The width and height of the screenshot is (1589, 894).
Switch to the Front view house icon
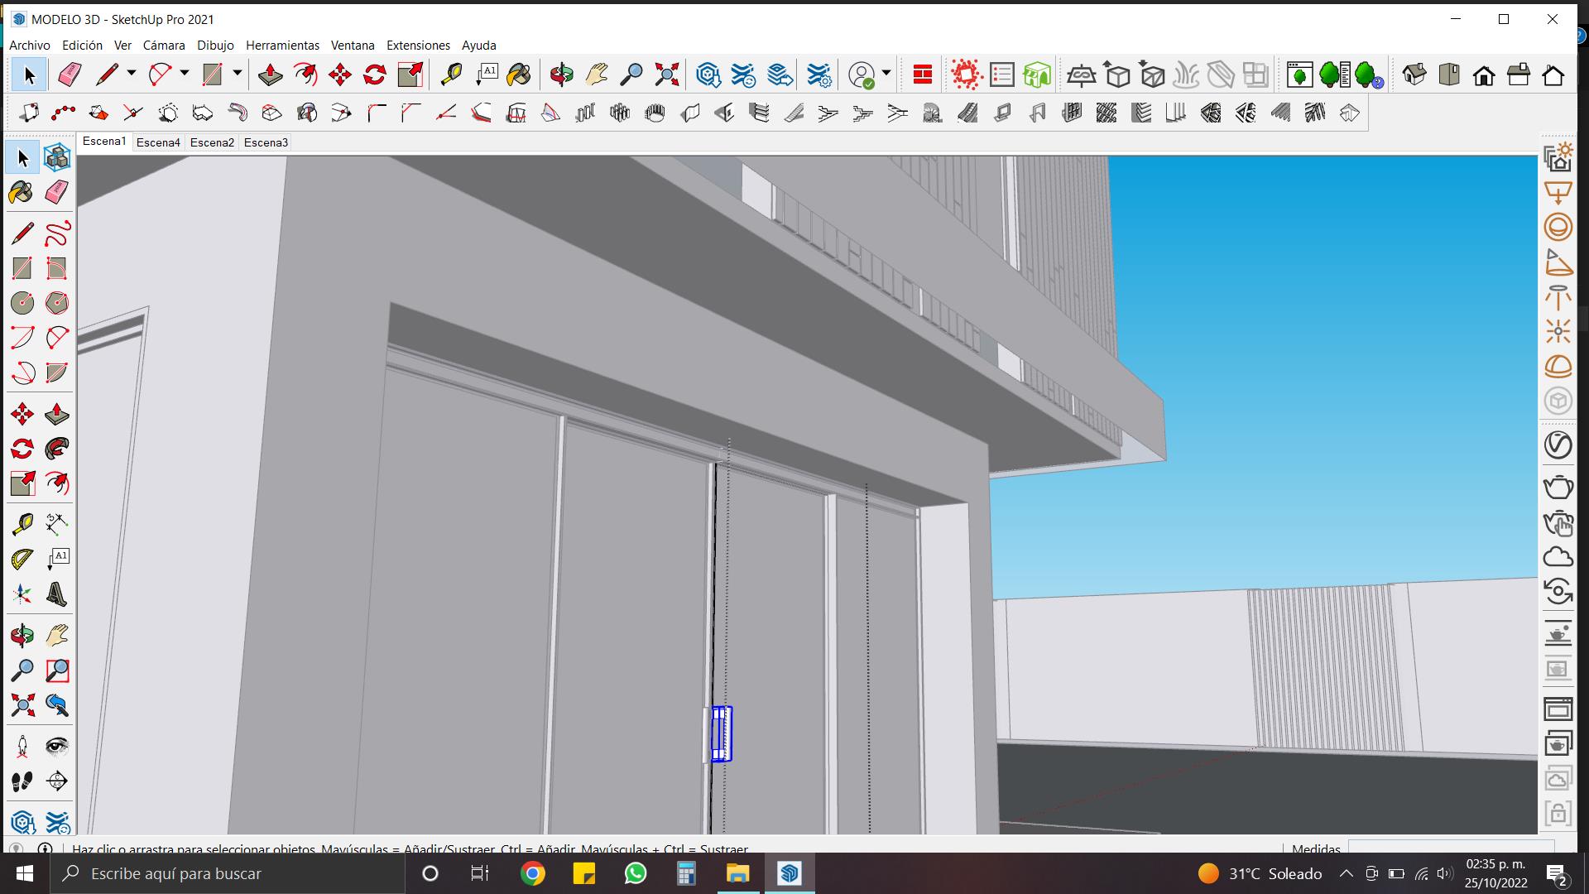point(1484,75)
